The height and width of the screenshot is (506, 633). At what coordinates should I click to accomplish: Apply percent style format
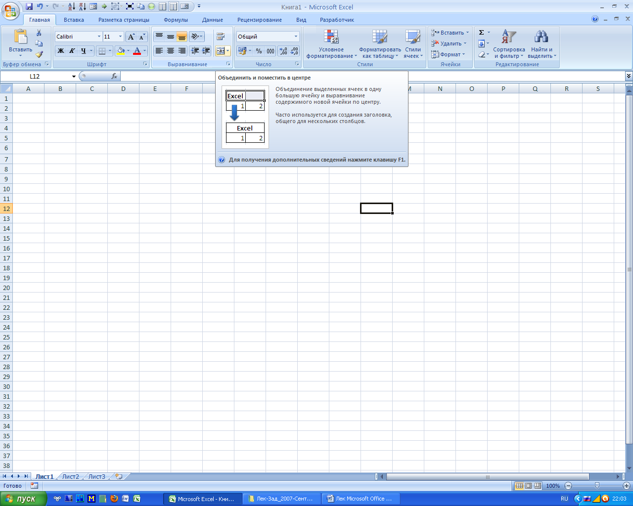[x=259, y=50]
